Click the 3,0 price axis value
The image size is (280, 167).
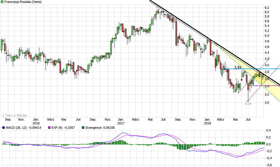[x=267, y=102]
